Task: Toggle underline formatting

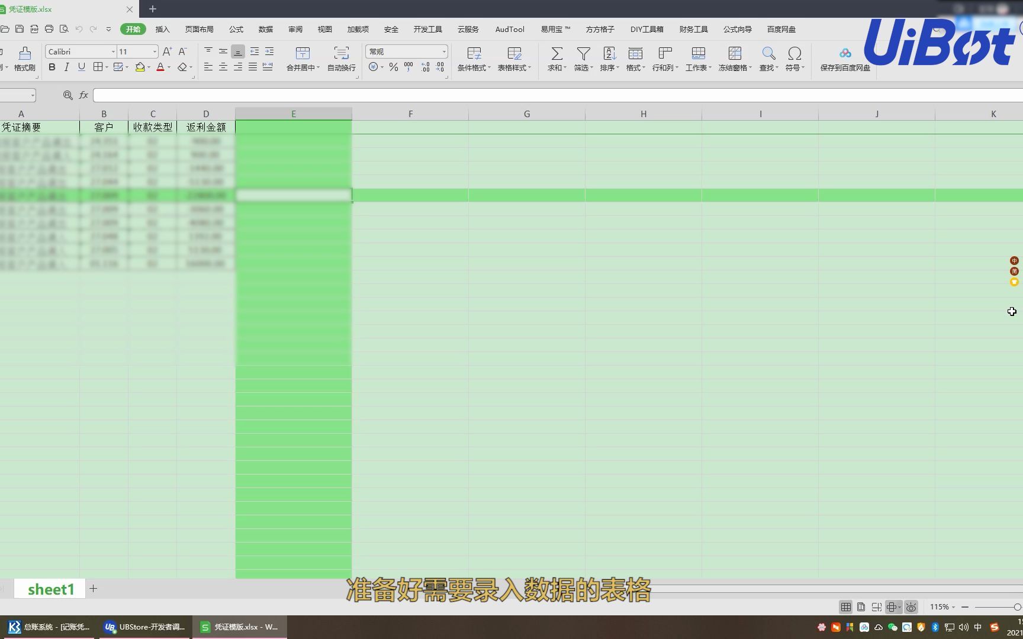Action: tap(81, 67)
